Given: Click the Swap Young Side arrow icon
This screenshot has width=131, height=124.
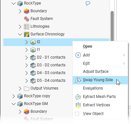Looking at the screenshot, I should [x=78, y=80].
